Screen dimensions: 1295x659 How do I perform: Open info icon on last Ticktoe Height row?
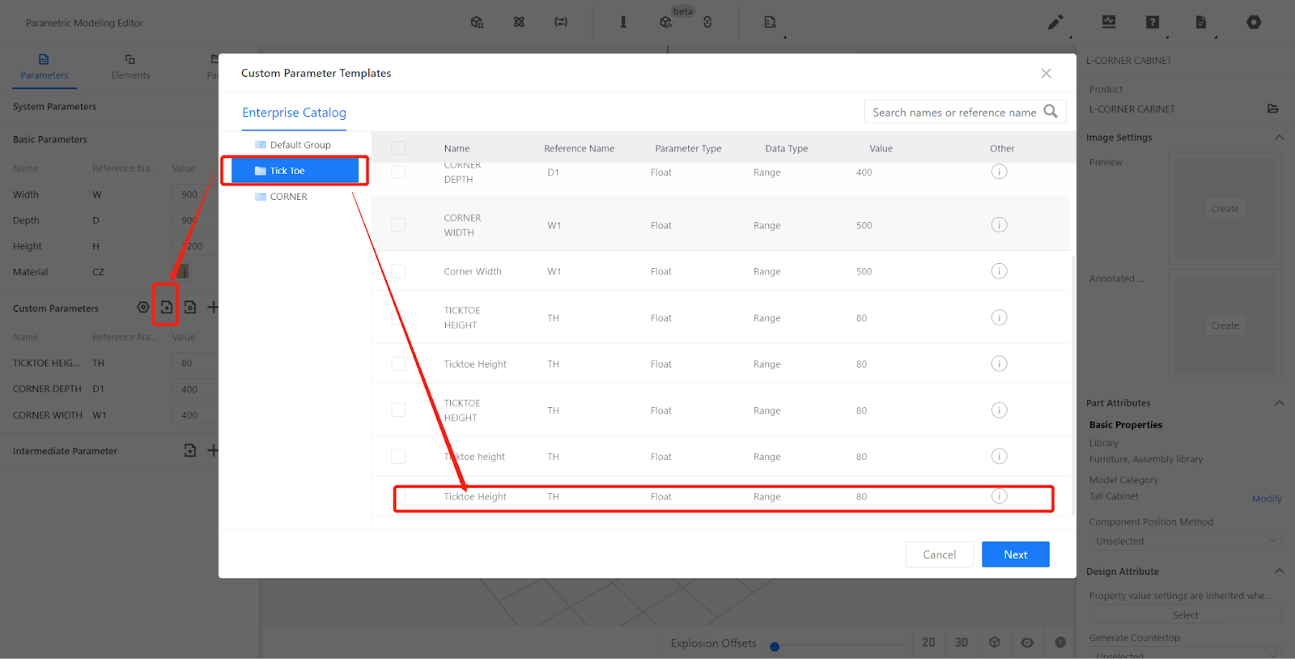pos(999,496)
